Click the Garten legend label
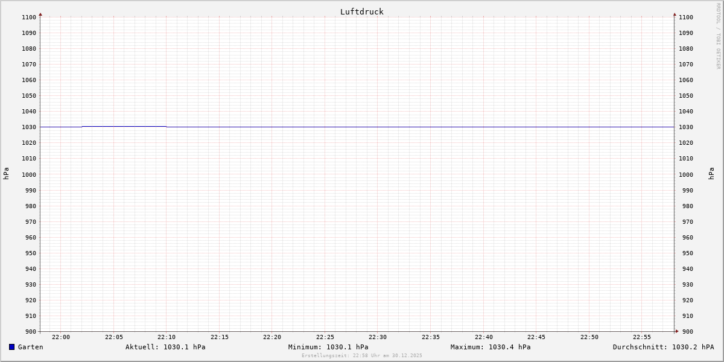Viewport: 724px width, 362px height. (x=31, y=347)
